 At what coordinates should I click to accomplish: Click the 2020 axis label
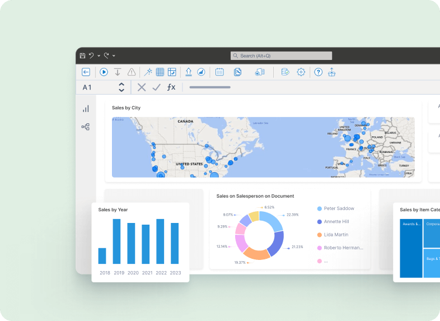coord(133,273)
